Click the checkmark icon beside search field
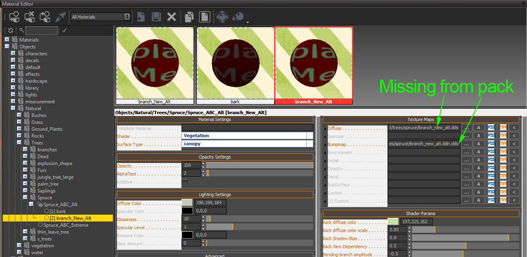Image resolution: width=527 pixels, height=257 pixels. 65,31
